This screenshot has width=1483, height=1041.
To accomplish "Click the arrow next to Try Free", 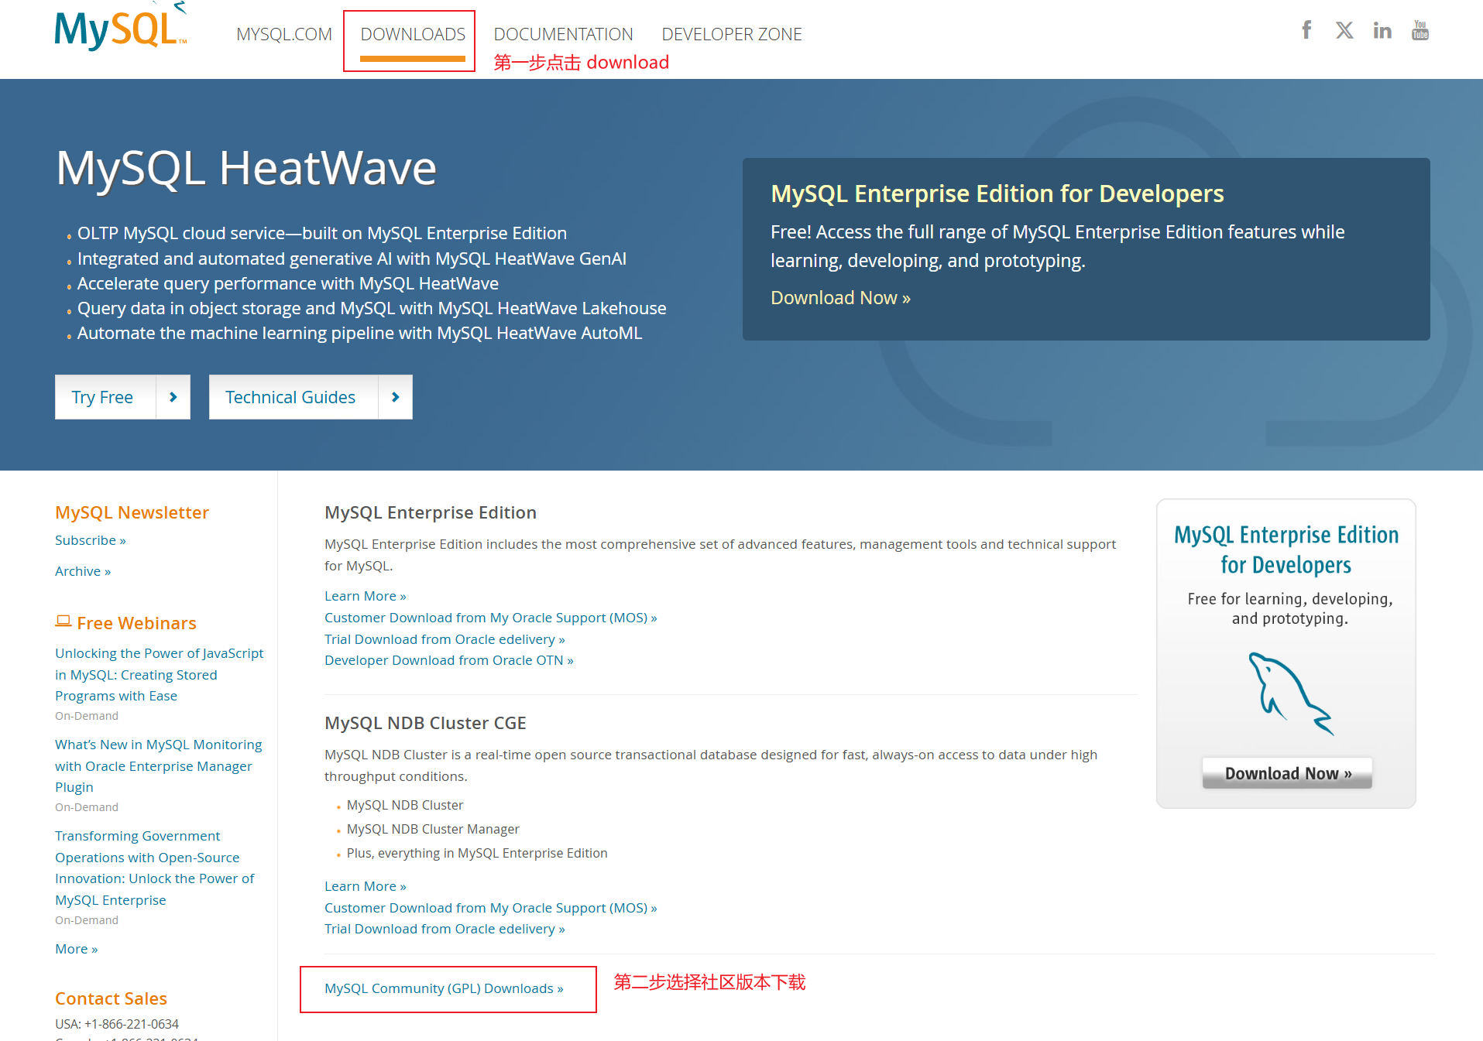I will pos(173,397).
